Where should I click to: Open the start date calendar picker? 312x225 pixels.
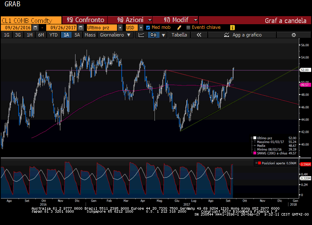tap(36, 28)
